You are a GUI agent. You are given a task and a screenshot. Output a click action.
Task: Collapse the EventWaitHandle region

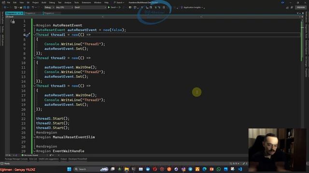[x=34, y=151]
